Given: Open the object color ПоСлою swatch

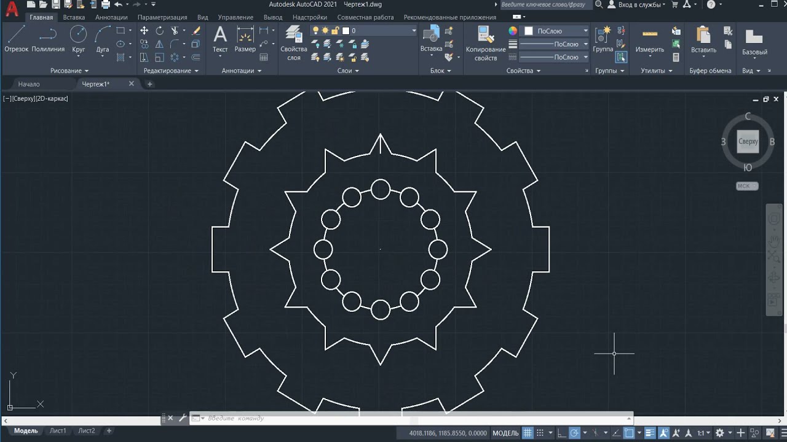Looking at the screenshot, I should (529, 31).
